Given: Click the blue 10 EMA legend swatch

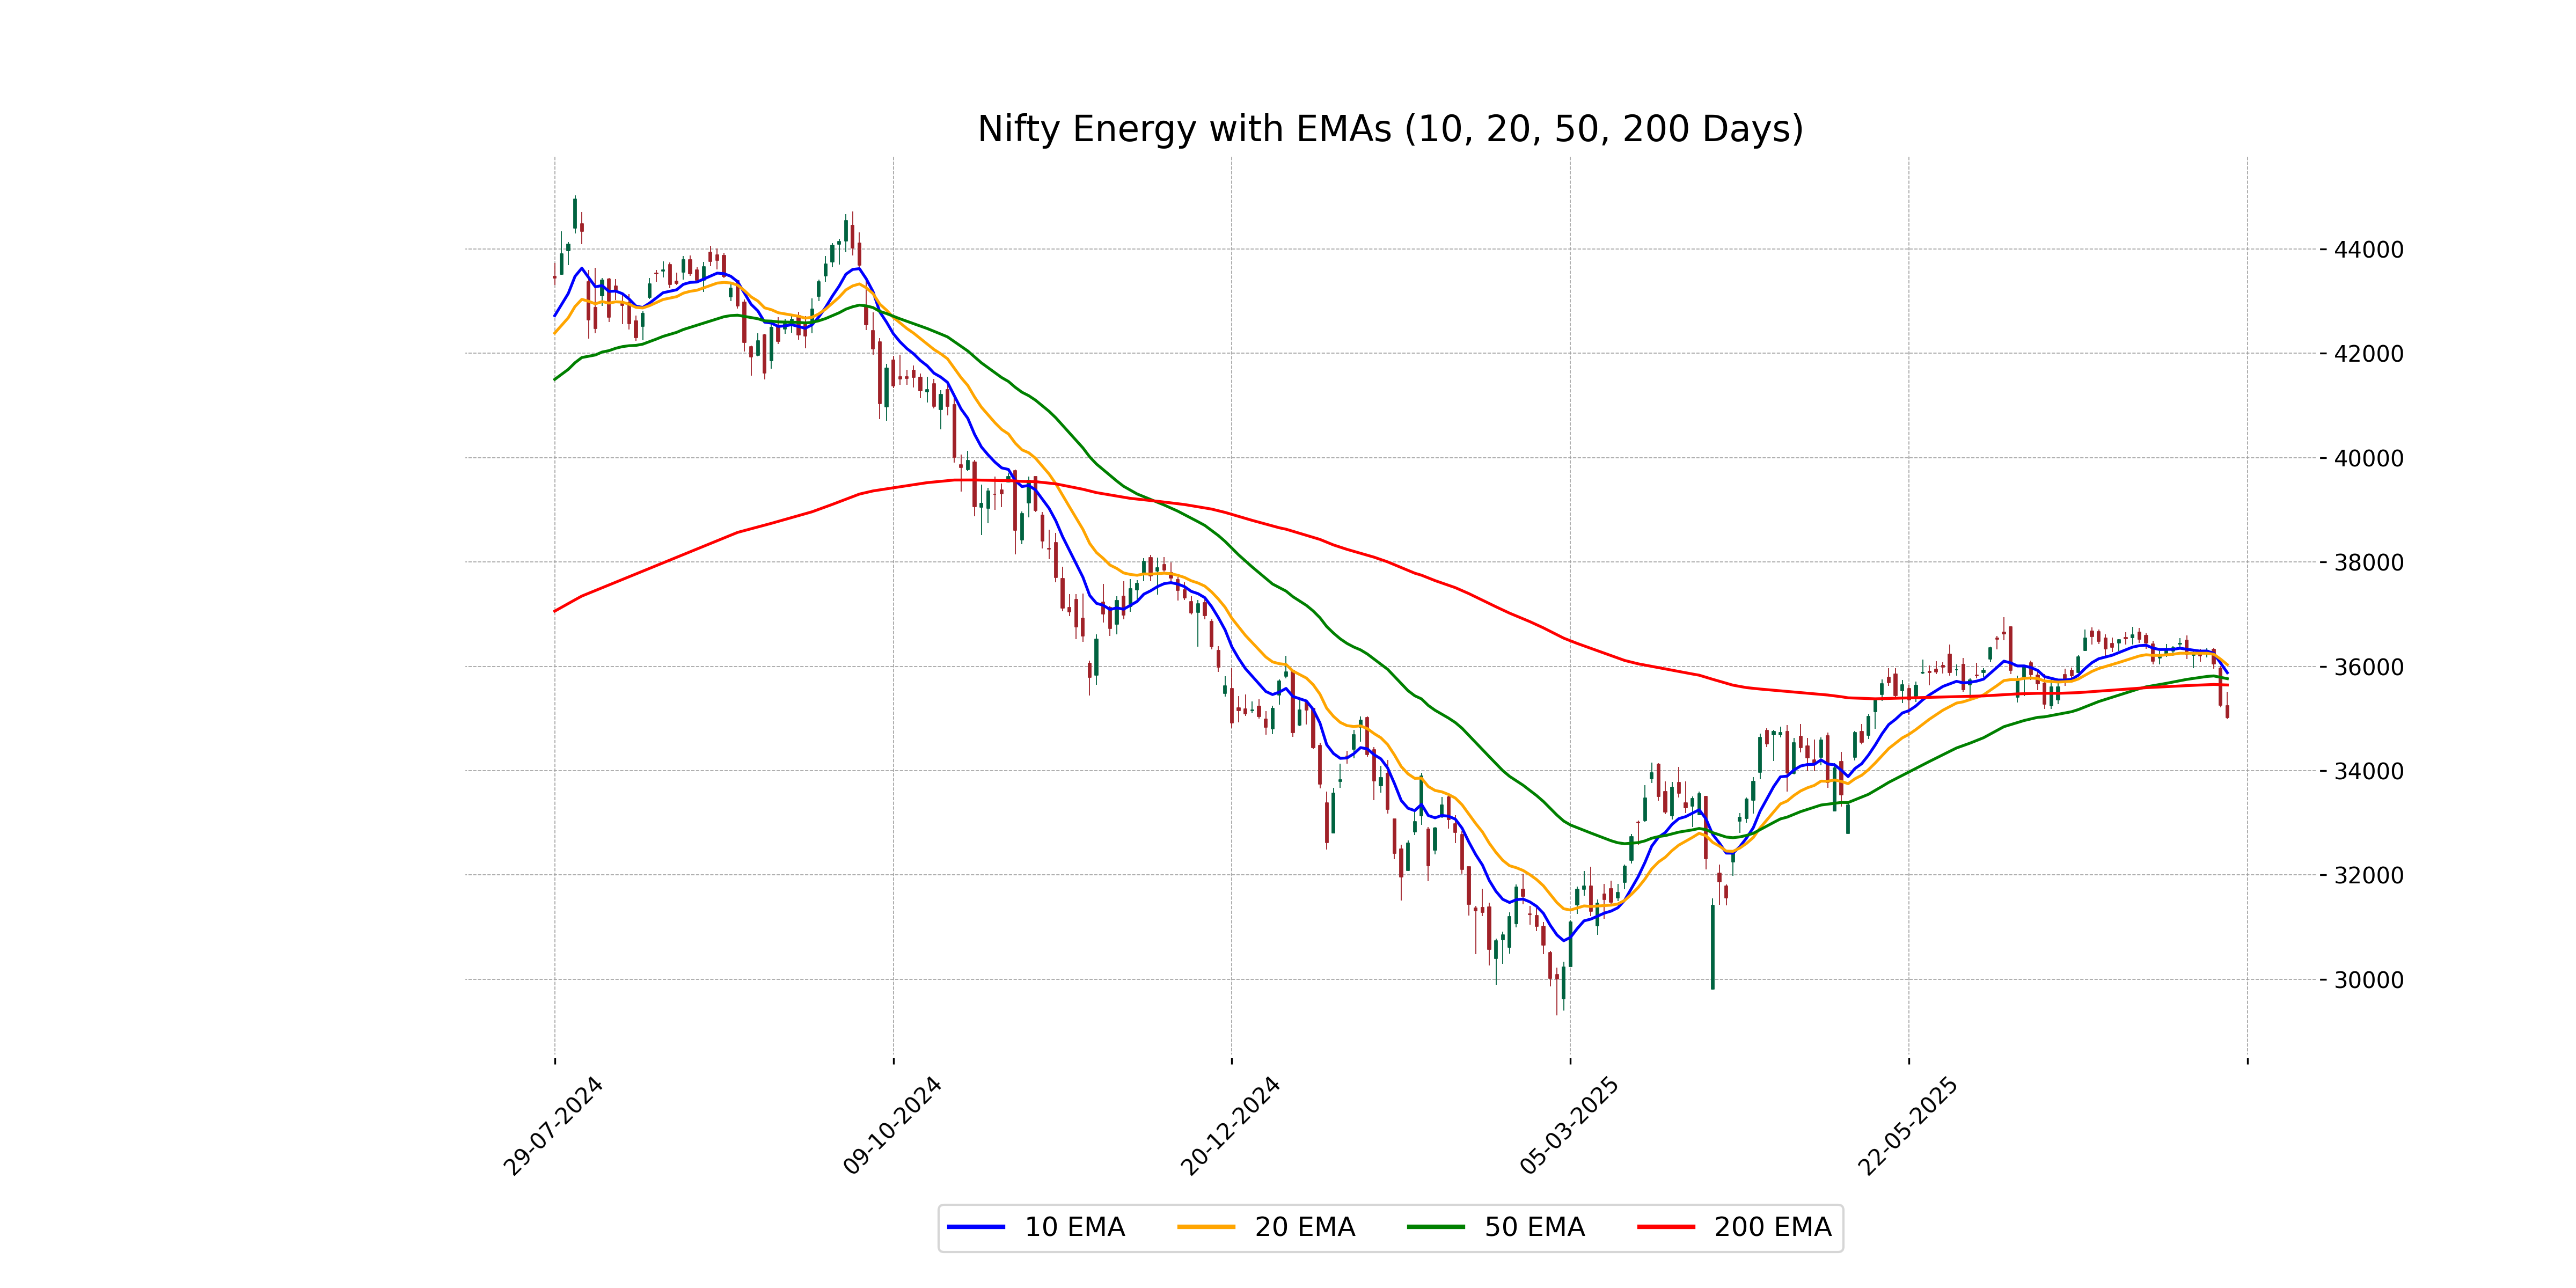Looking at the screenshot, I should 975,1227.
